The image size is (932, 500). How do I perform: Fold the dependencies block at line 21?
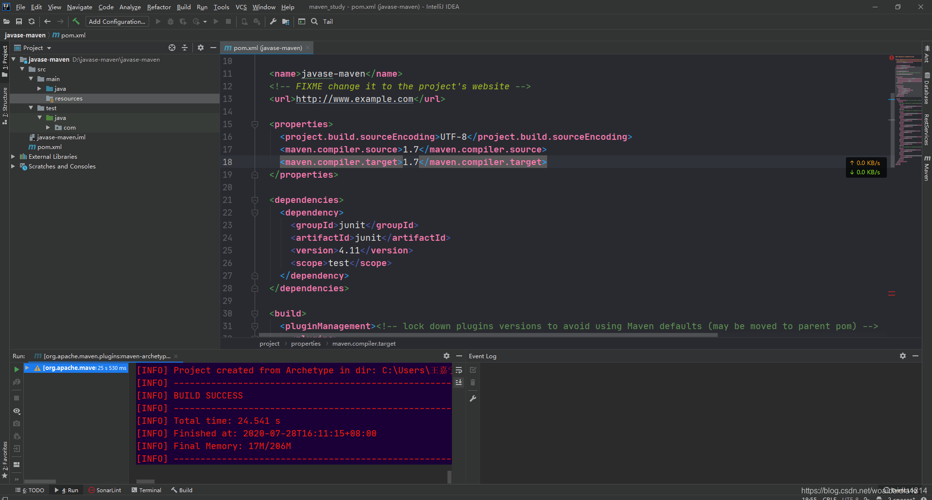point(255,200)
